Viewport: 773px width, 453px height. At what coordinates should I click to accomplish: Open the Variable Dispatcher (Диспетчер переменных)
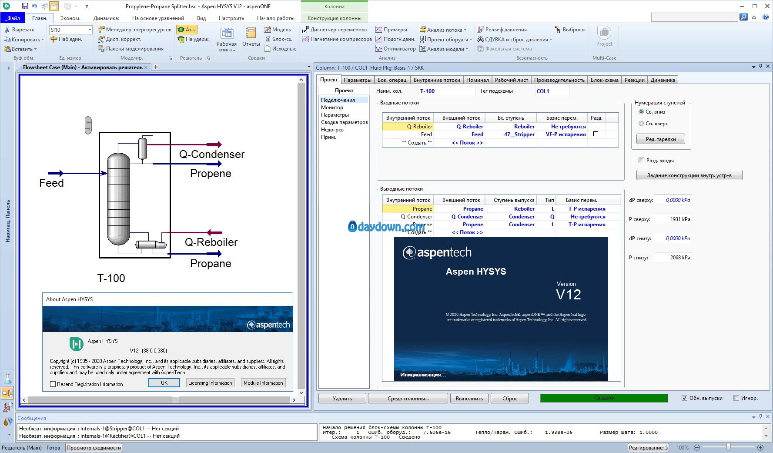(335, 30)
